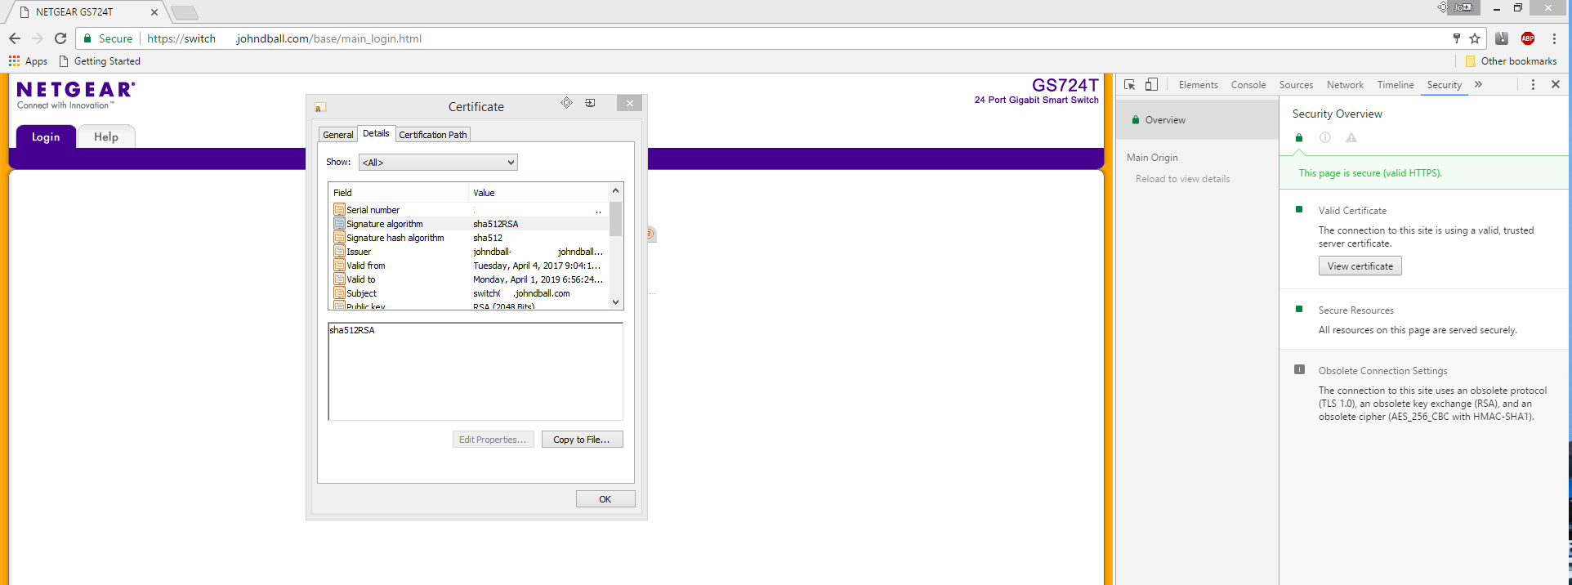This screenshot has height=585, width=1572.
Task: Click the browser forward arrow
Action: (38, 38)
